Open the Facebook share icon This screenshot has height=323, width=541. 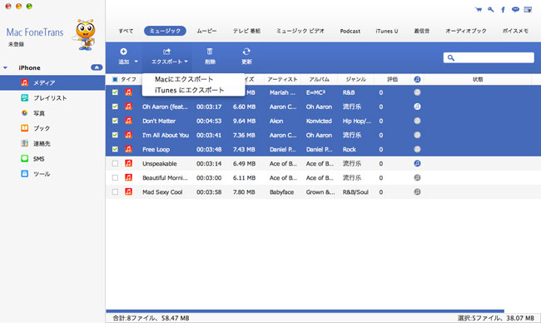point(503,10)
